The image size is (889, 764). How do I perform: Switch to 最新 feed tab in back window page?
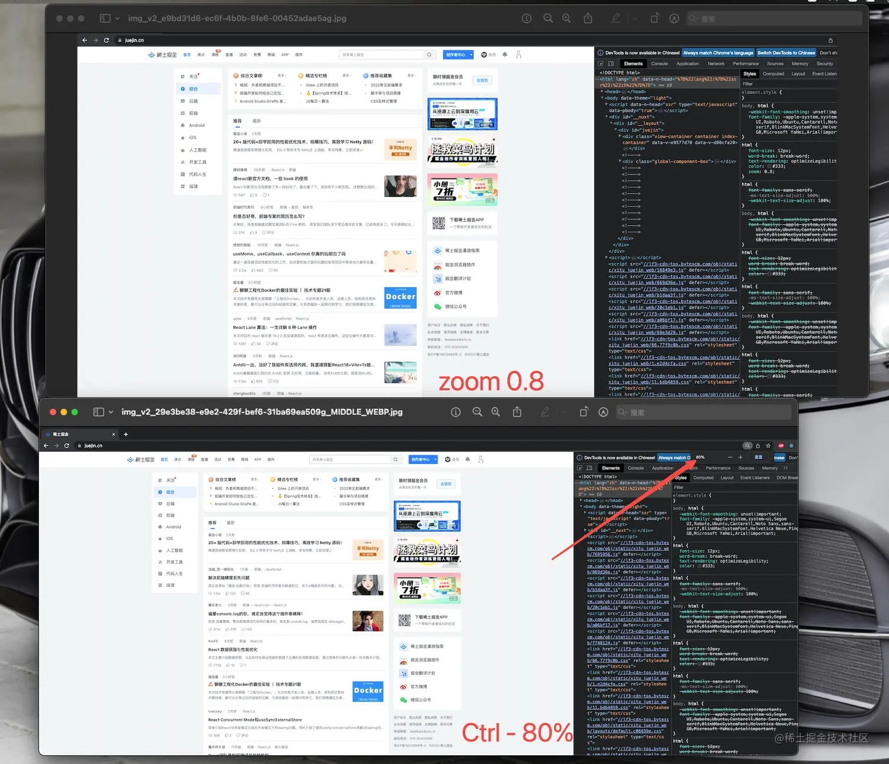(256, 121)
